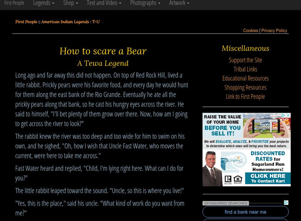The width and height of the screenshot is (301, 221).
Task: Click the home-for-sale phone photo in ad
Action: 267,125
